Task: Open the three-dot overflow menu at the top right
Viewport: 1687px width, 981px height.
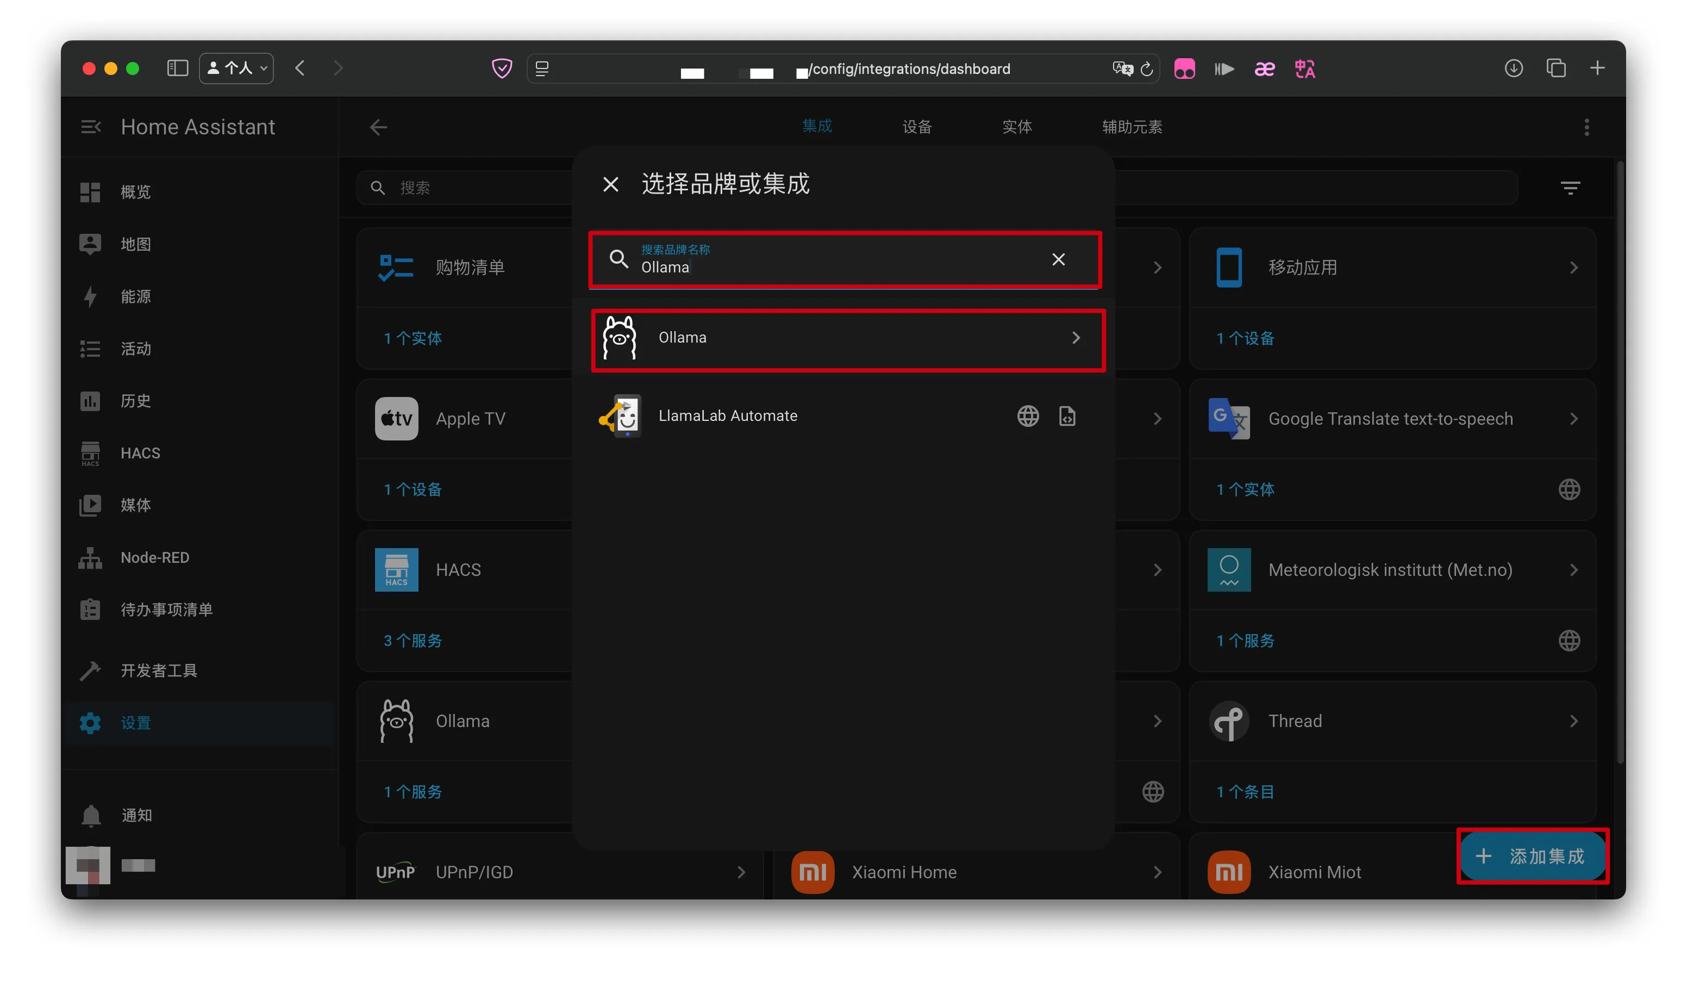Action: [x=1586, y=127]
